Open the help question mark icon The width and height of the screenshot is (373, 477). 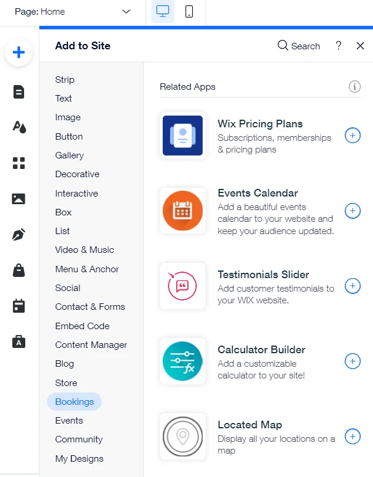pos(339,46)
